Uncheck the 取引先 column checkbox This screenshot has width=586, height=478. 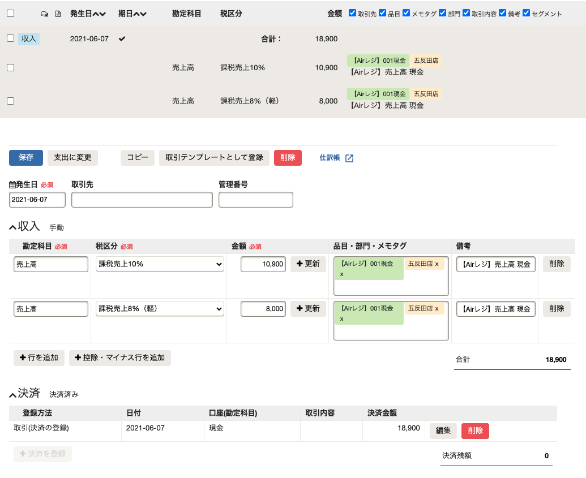coord(352,12)
